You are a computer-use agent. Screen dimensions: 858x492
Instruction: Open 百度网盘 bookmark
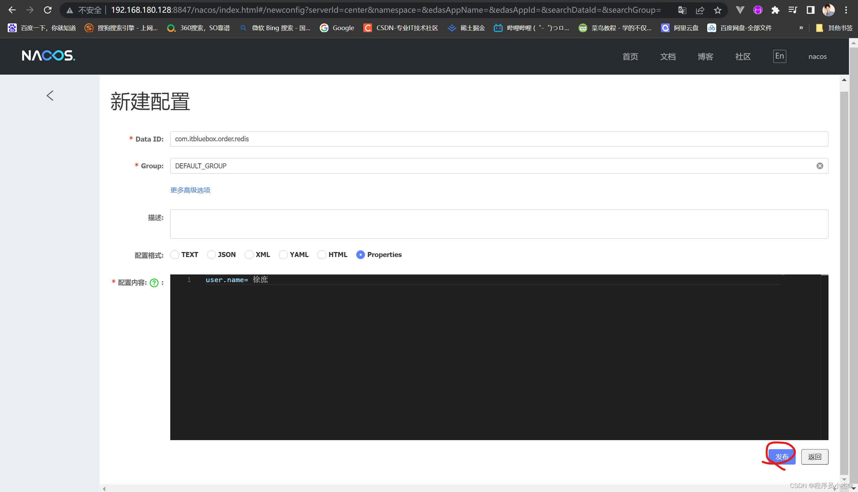[740, 28]
